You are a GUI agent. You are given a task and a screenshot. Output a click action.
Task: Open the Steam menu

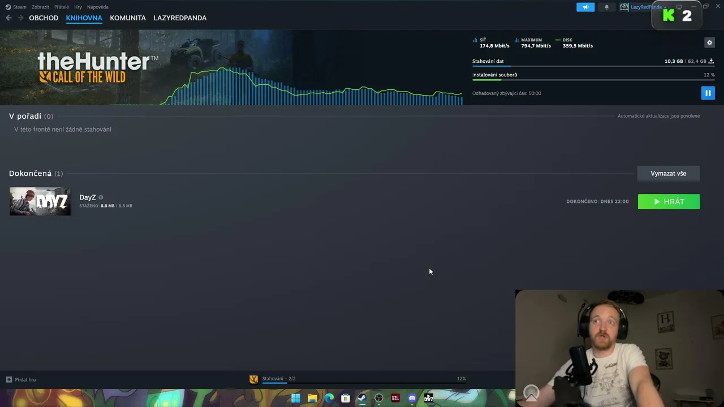click(x=20, y=7)
